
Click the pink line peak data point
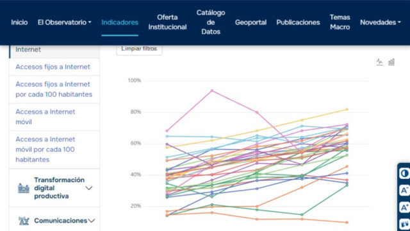(212, 90)
